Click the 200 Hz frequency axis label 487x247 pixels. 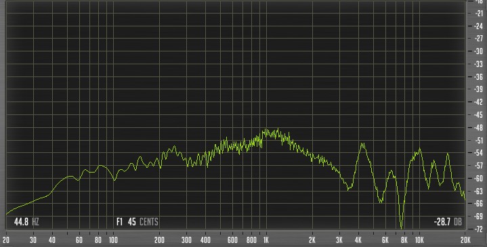click(159, 240)
